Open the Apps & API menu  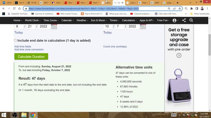pyautogui.click(x=147, y=20)
